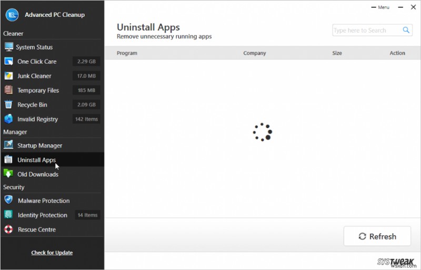The height and width of the screenshot is (270, 421).
Task: Click the Uninstall Apps icon
Action: click(8, 160)
